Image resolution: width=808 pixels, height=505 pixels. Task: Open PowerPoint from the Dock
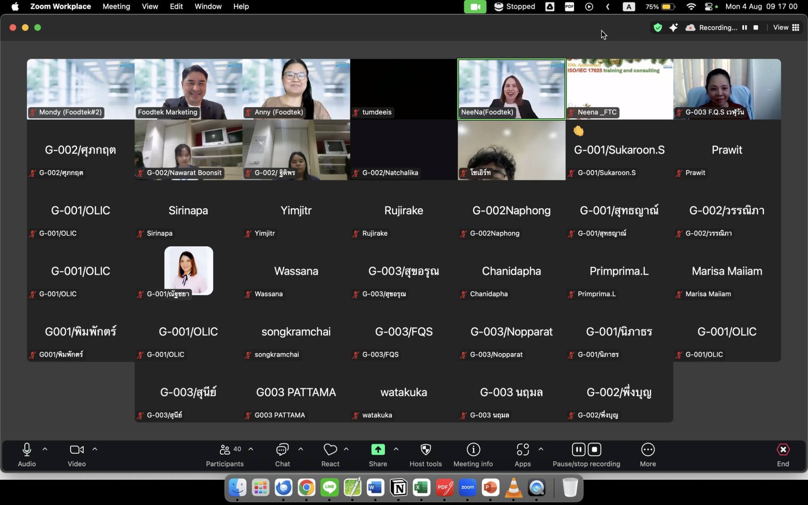pos(490,488)
